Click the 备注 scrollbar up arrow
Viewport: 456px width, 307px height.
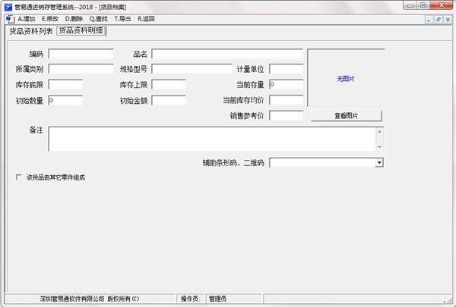click(379, 132)
